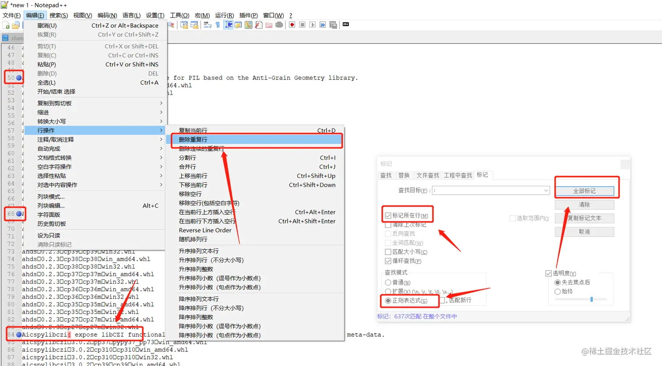Check the 匹配新行 checkbox

(x=443, y=300)
